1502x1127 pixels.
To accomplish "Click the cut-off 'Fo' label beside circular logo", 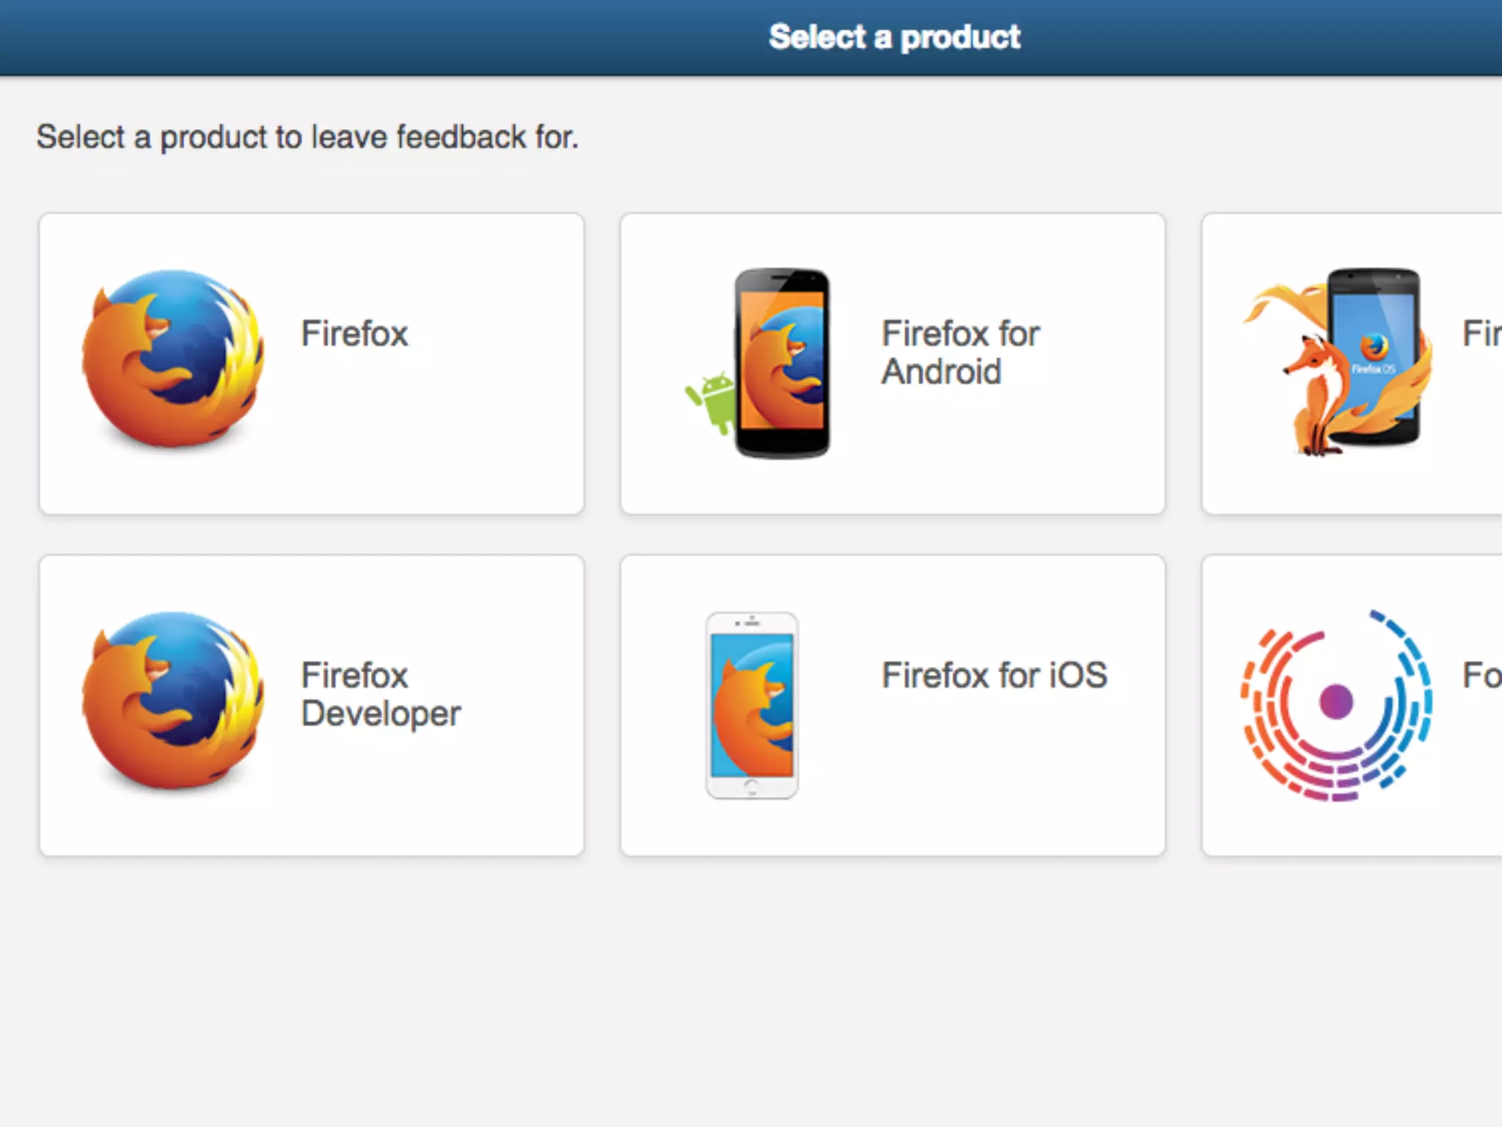I will click(x=1481, y=675).
